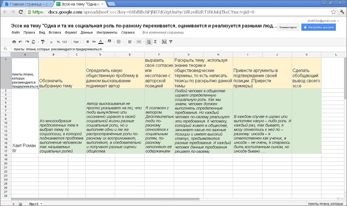Open the Вставка menu

pyautogui.click(x=55, y=32)
